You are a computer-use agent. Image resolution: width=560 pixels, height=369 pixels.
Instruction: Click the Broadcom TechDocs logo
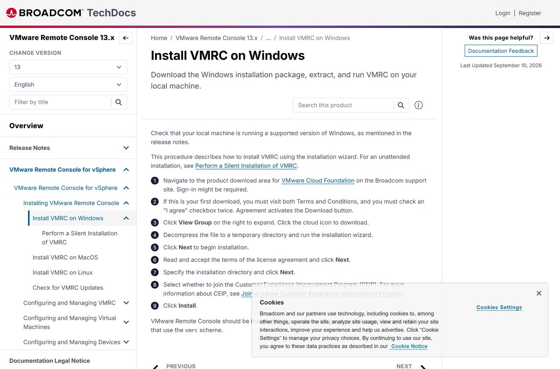71,13
